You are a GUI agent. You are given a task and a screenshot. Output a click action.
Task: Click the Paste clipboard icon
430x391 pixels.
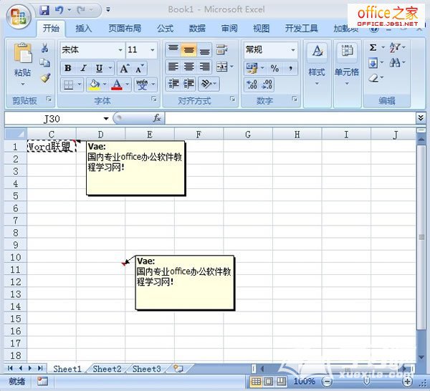[23, 53]
